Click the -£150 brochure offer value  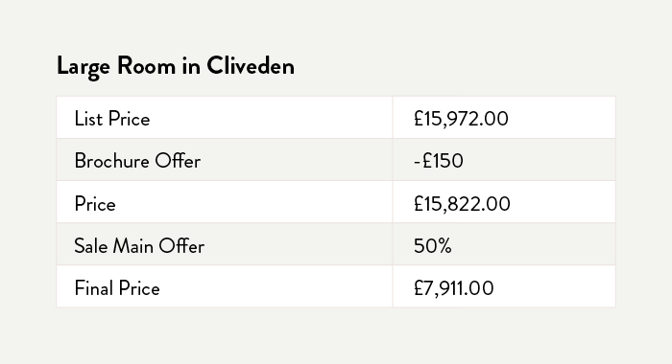pyautogui.click(x=439, y=161)
